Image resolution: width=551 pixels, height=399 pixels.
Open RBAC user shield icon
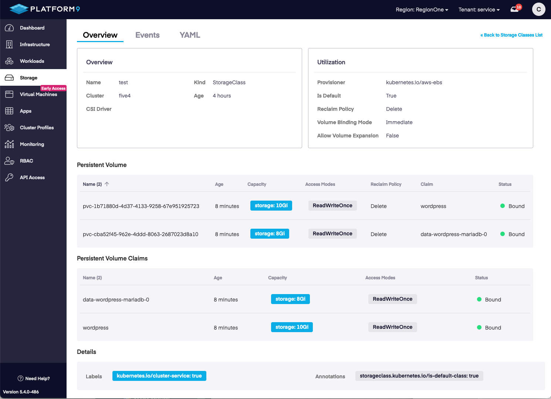(x=9, y=161)
